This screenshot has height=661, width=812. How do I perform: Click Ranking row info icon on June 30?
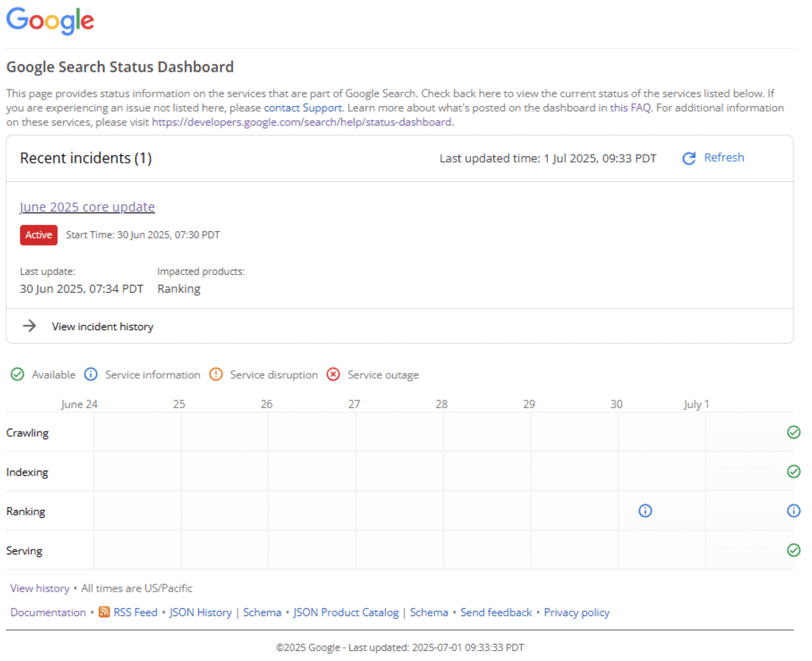click(645, 511)
